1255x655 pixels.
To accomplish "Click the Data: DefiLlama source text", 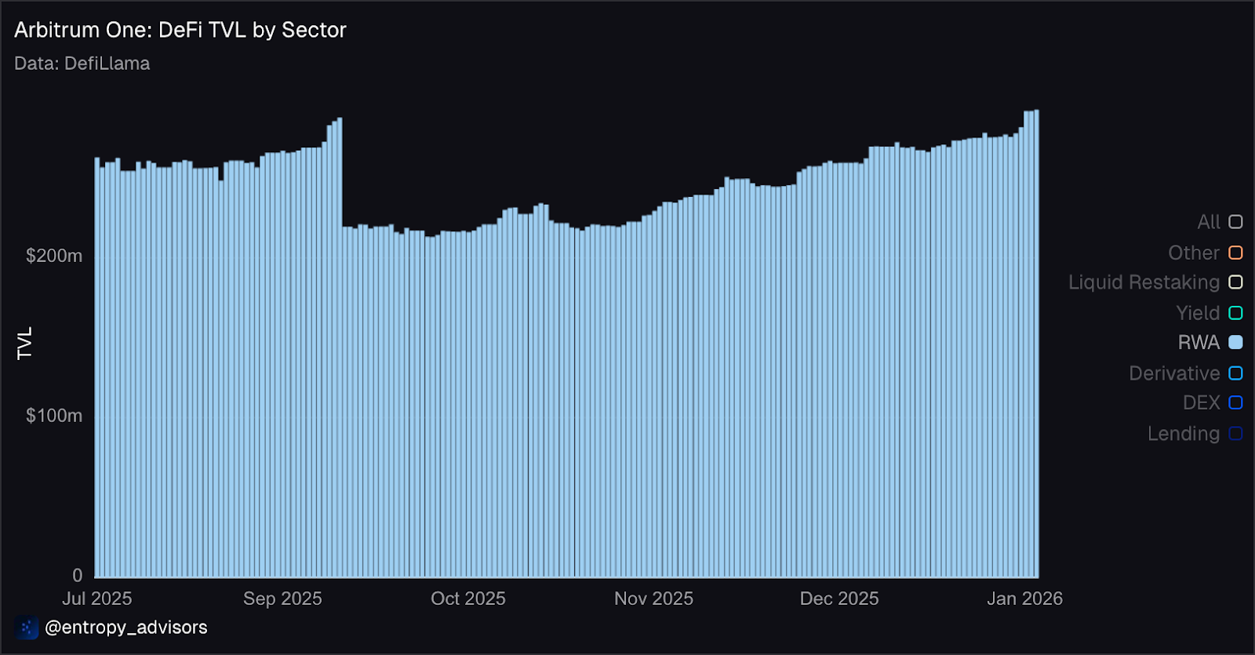I will point(82,64).
